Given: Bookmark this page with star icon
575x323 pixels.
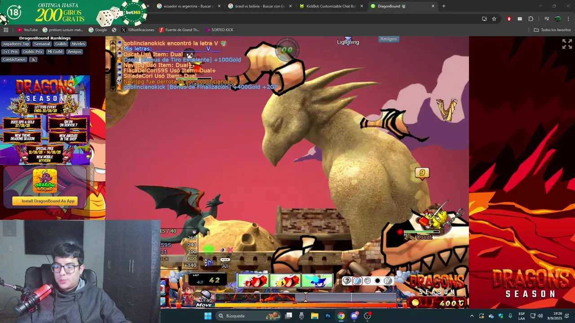Looking at the screenshot, I should point(494,19).
